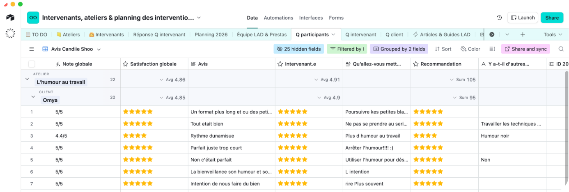Open the search magnifier icon
The height and width of the screenshot is (192, 569).
tap(561, 49)
